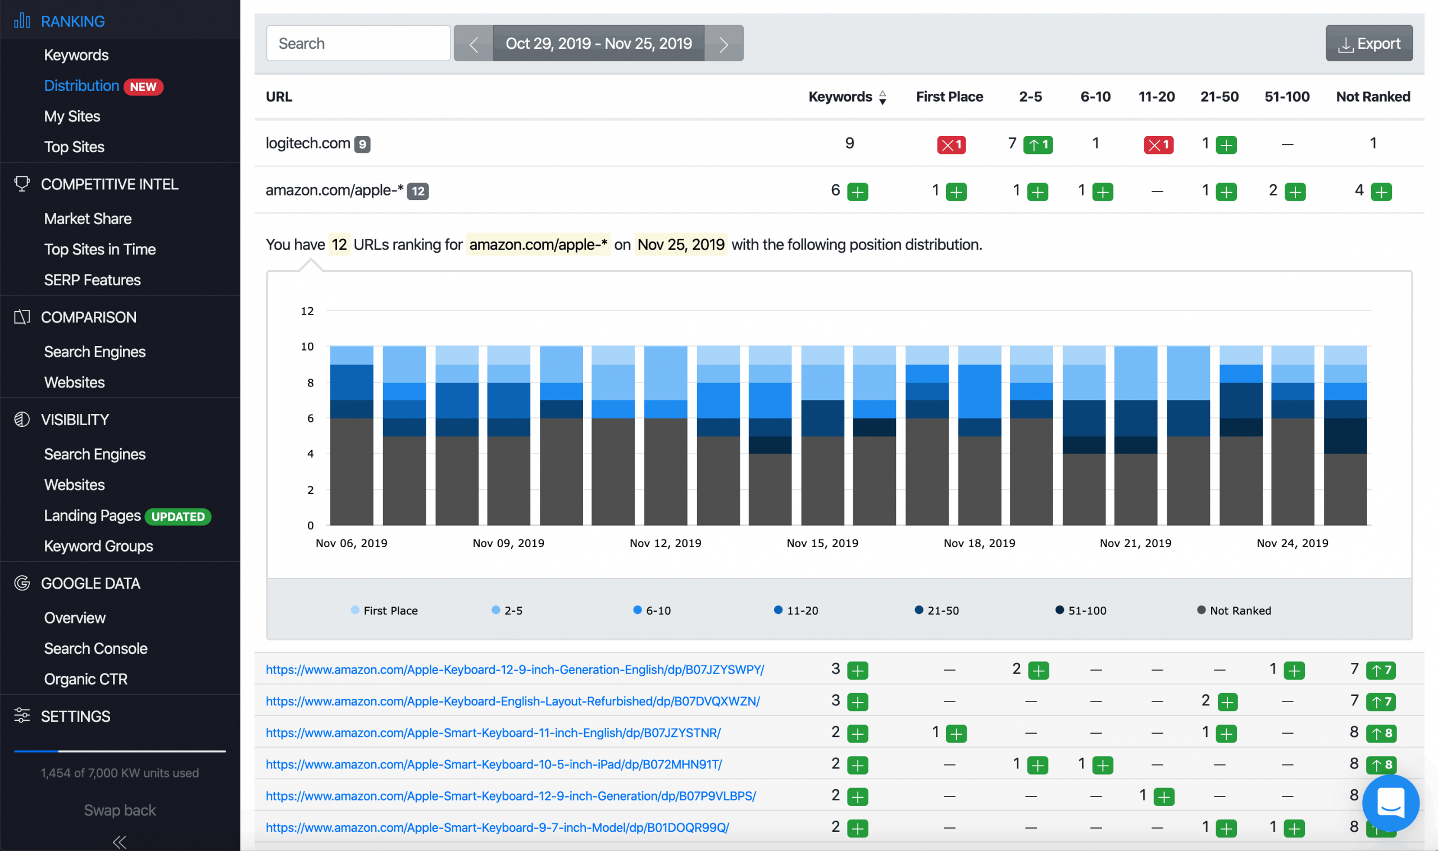Click B07DVQXWZN row 21-50 plus badge

[x=1227, y=702]
